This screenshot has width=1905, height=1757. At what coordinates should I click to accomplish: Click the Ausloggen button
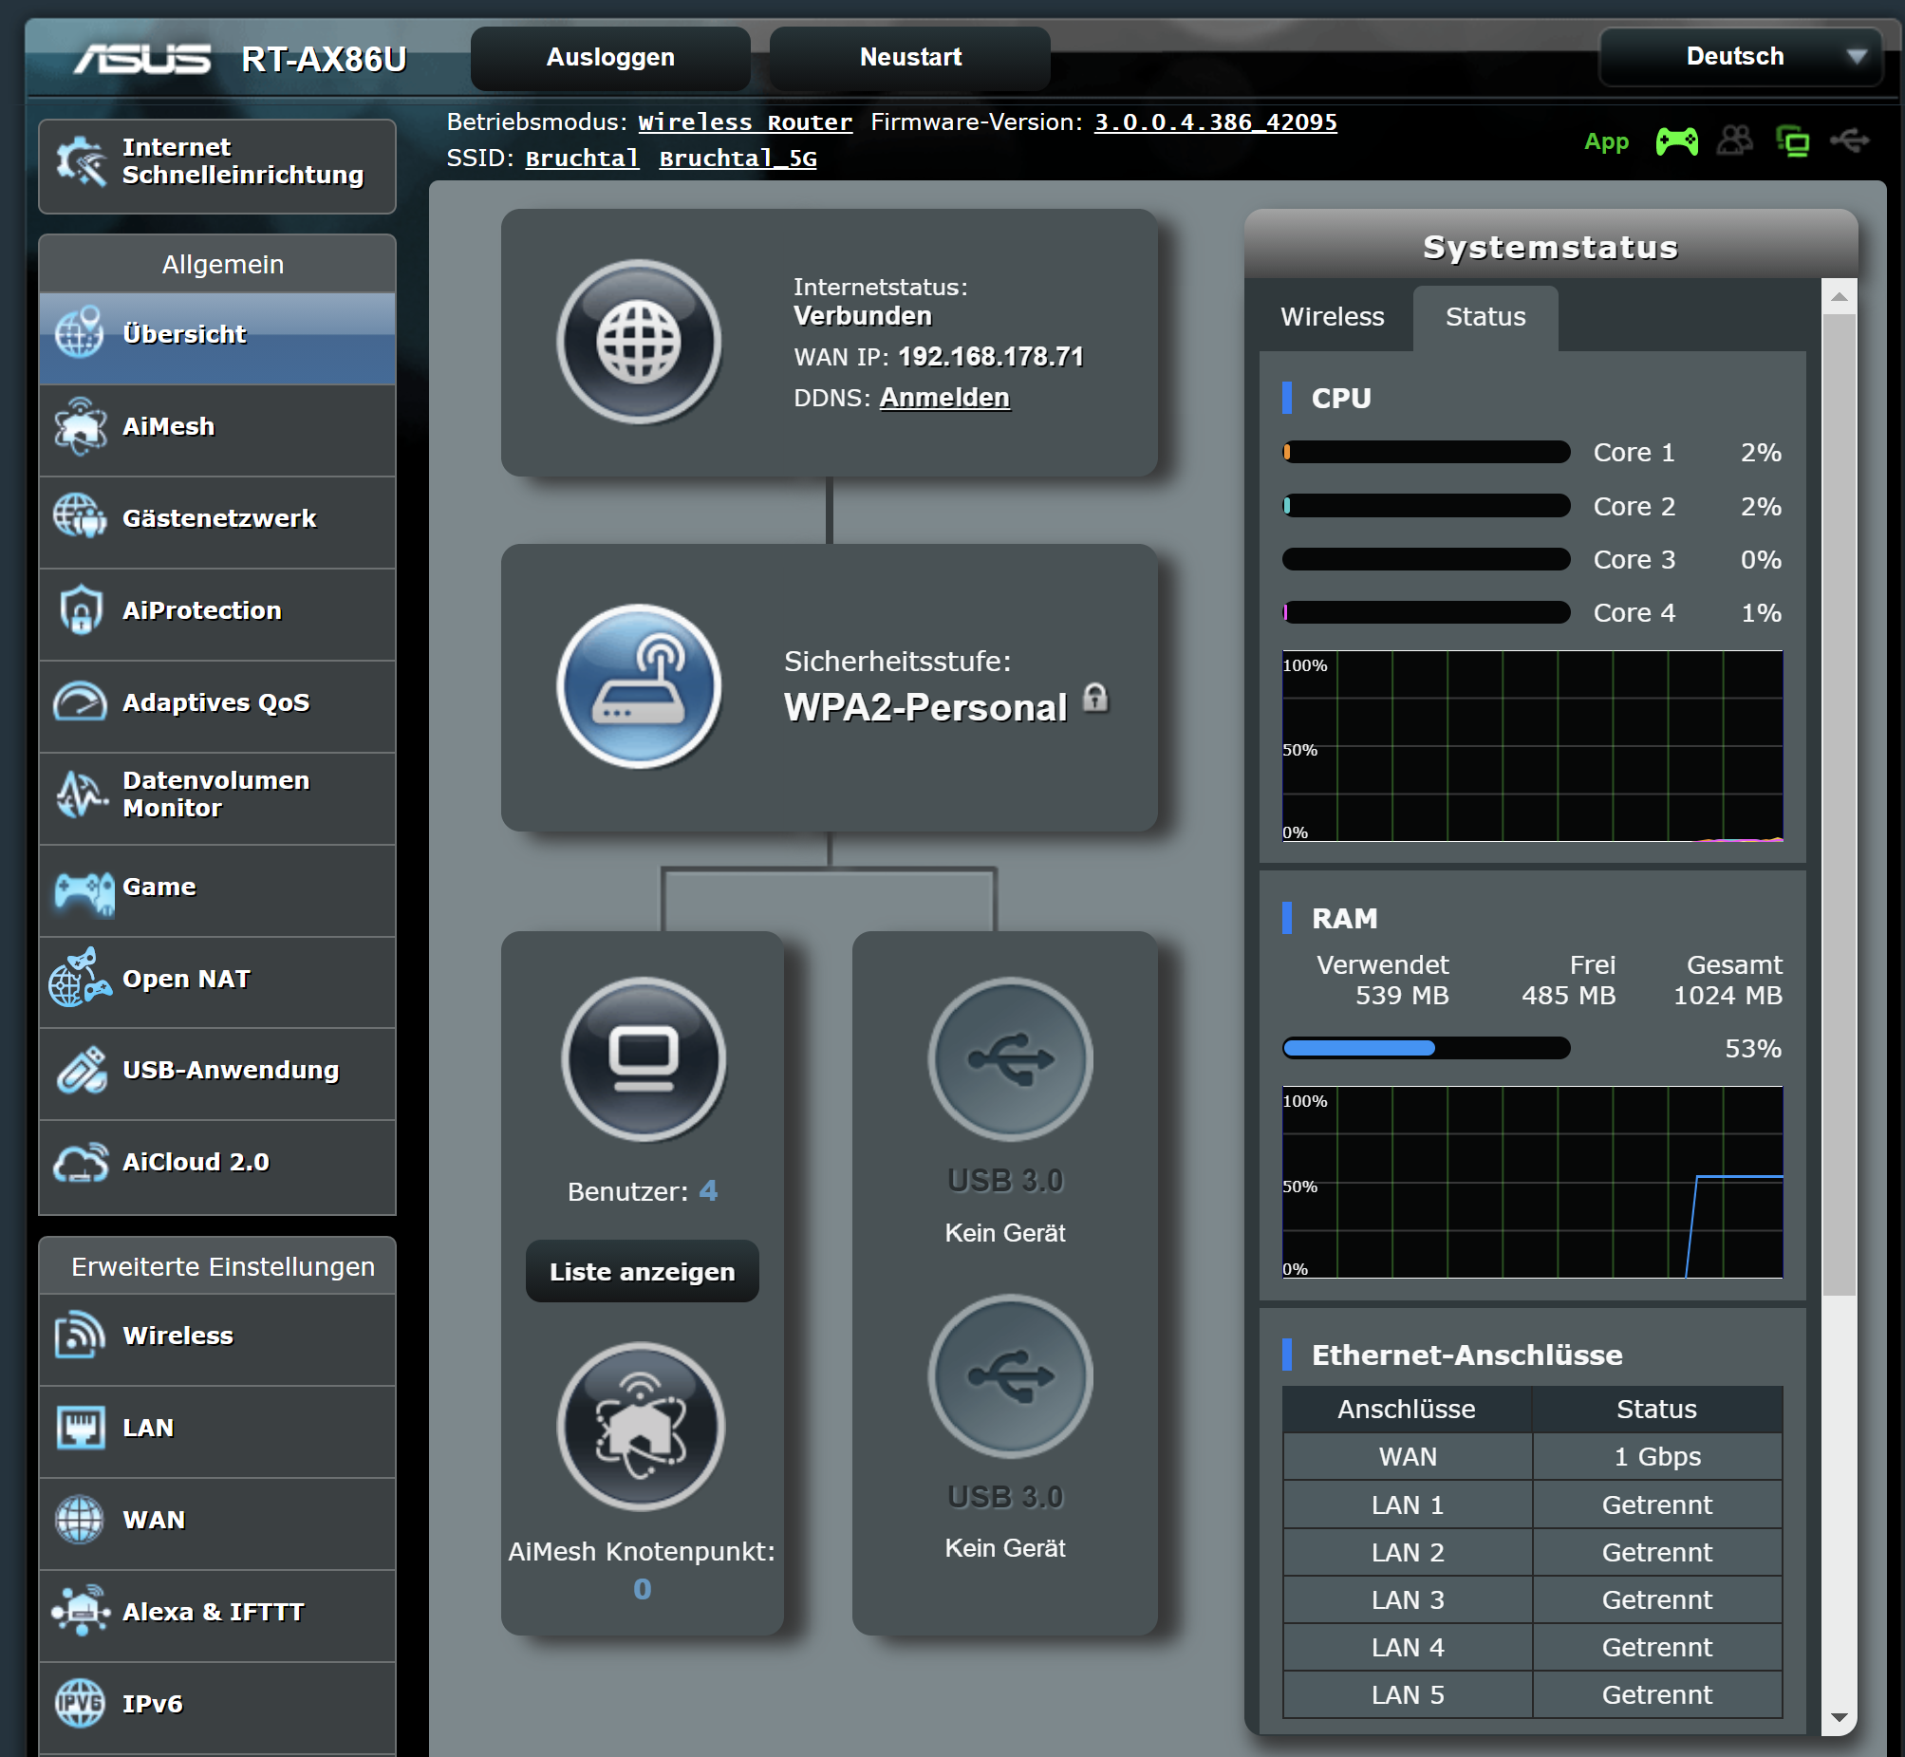point(610,57)
